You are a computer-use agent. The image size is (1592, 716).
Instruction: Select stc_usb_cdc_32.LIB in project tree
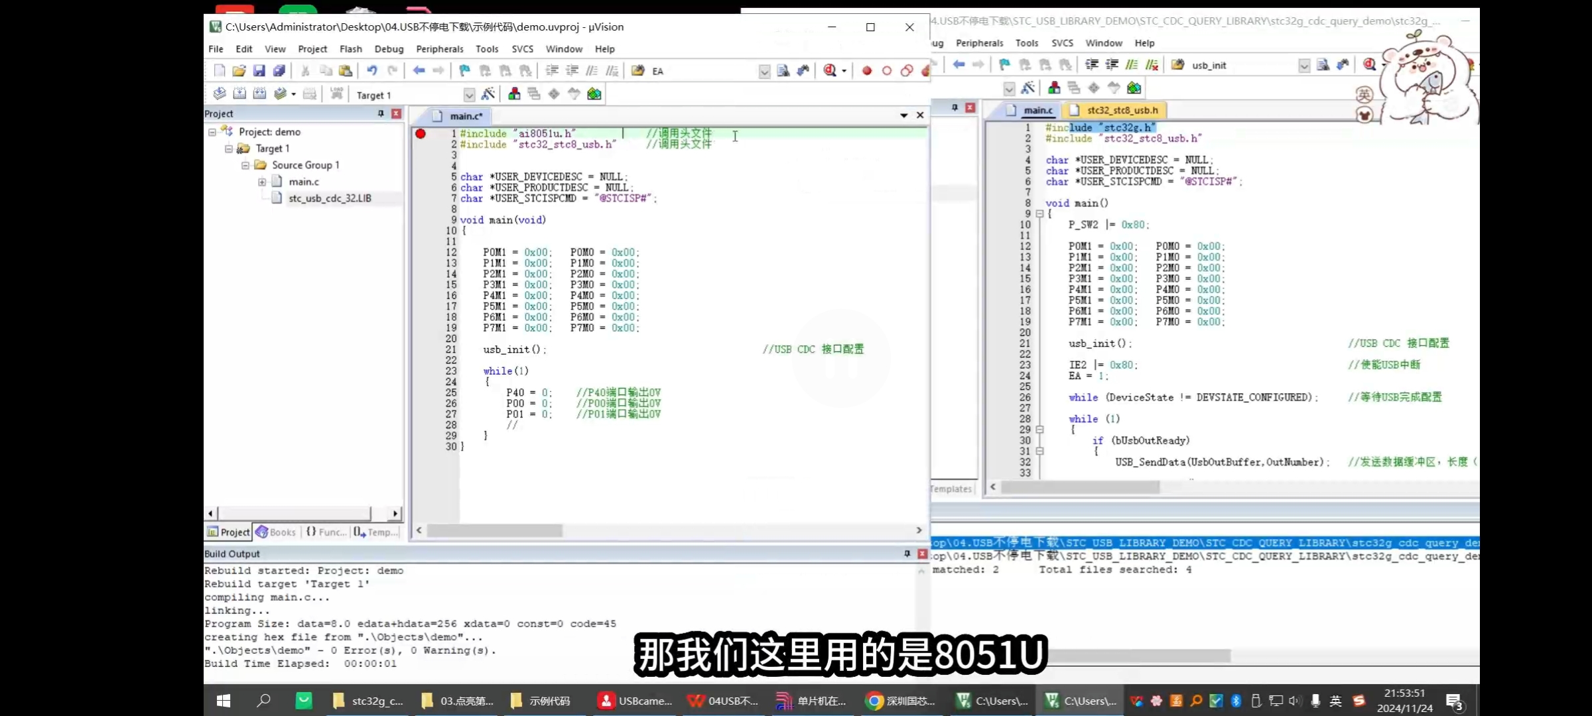pyautogui.click(x=330, y=198)
